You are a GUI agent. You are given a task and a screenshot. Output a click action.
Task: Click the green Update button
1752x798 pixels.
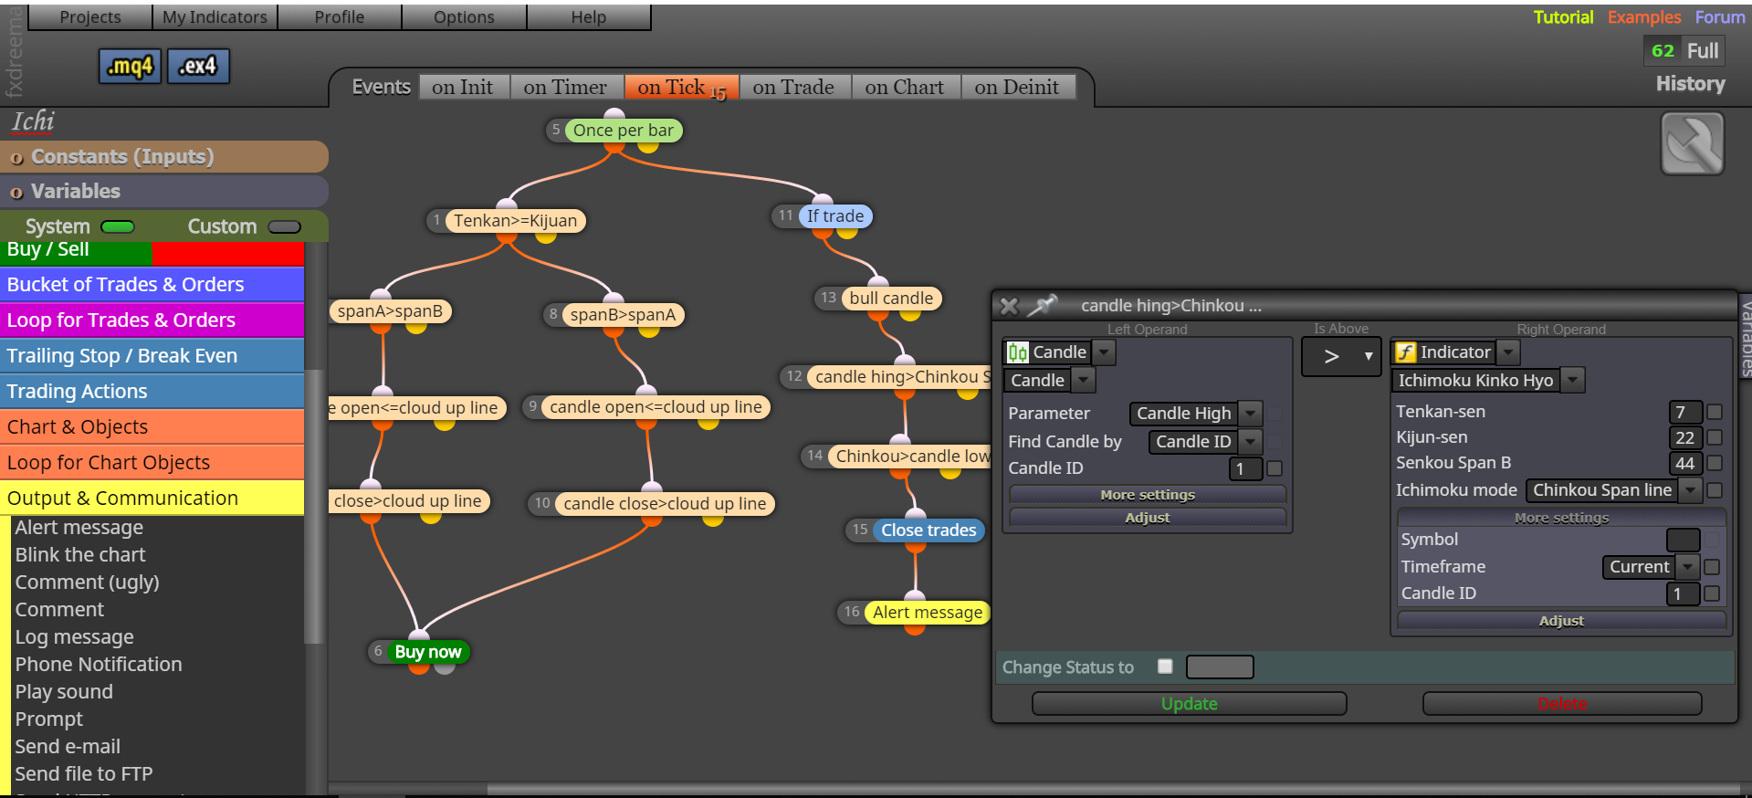point(1190,704)
